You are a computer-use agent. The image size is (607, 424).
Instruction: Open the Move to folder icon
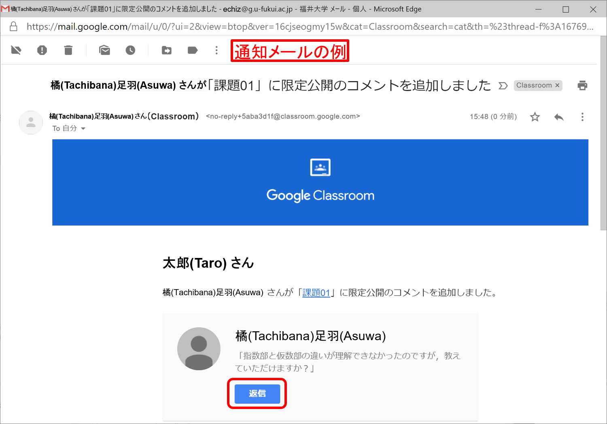167,50
